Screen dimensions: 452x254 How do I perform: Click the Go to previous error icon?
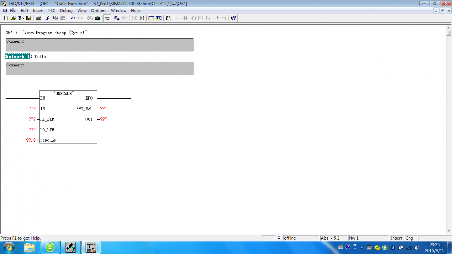pyautogui.click(x=134, y=18)
